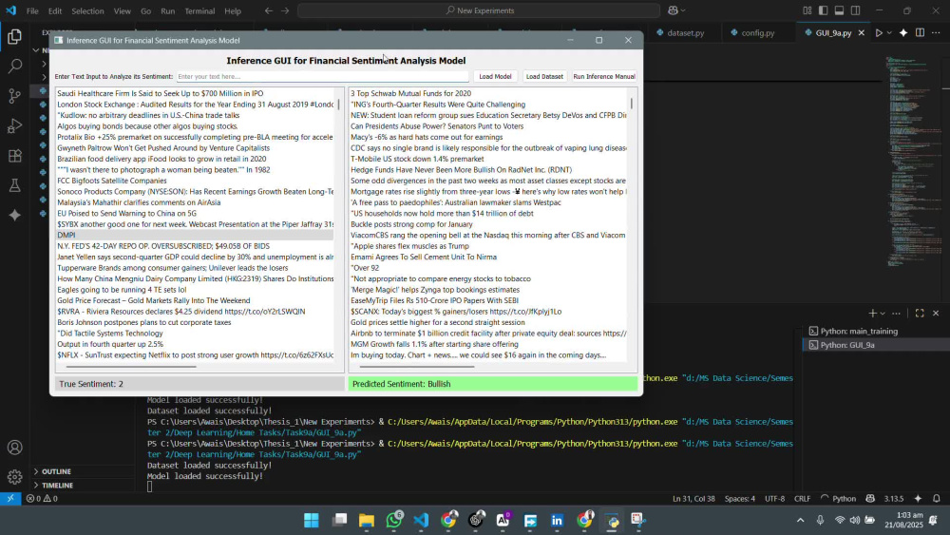Open File Explorer from the taskbar
This screenshot has width=950, height=535.
pos(367,520)
